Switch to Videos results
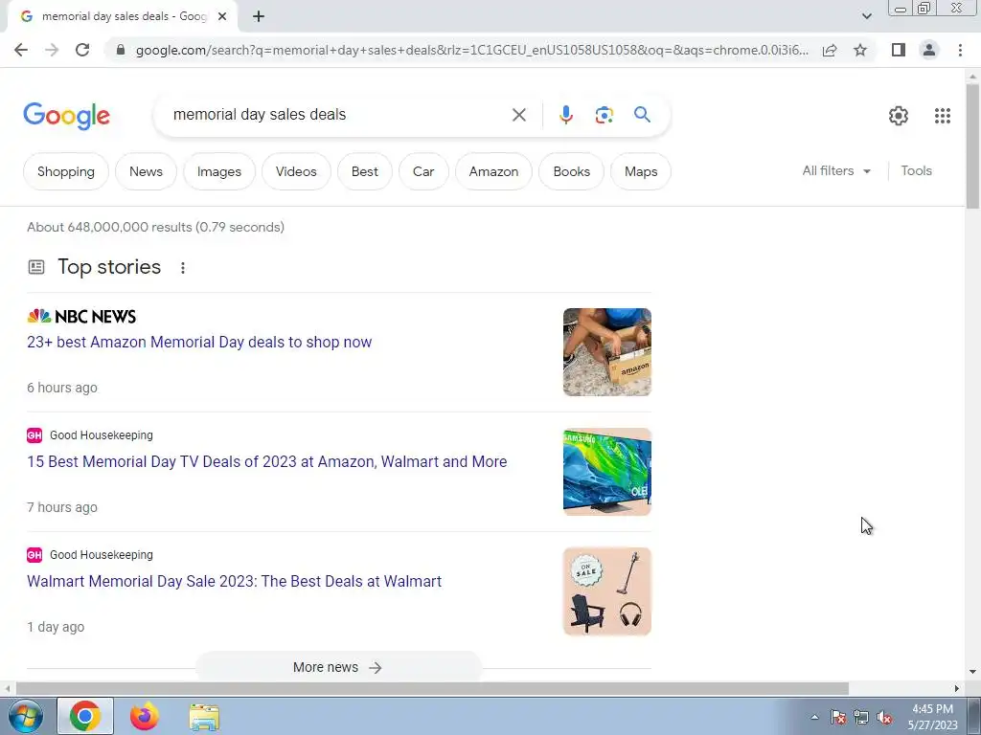981x735 pixels. coord(296,171)
